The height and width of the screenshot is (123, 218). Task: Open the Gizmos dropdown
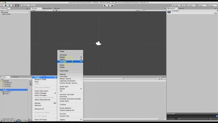[x=138, y=10]
